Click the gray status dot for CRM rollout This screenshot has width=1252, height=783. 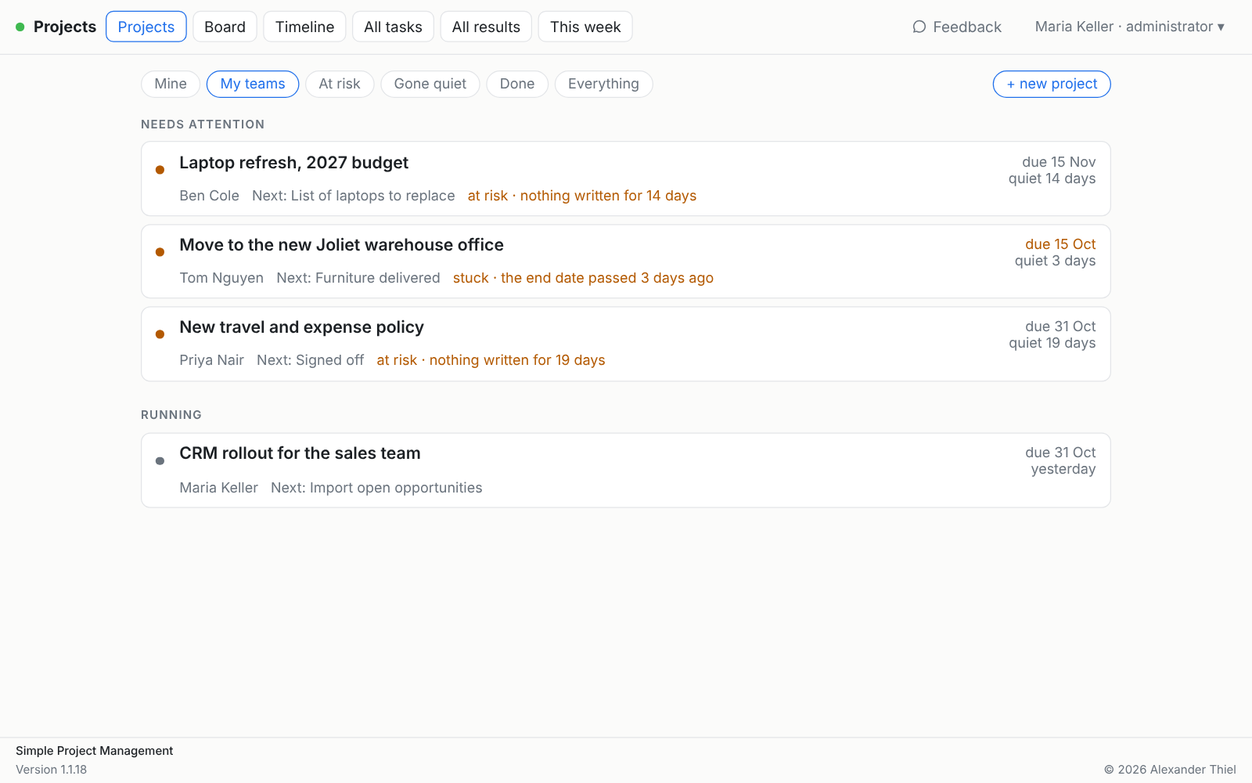tap(160, 461)
